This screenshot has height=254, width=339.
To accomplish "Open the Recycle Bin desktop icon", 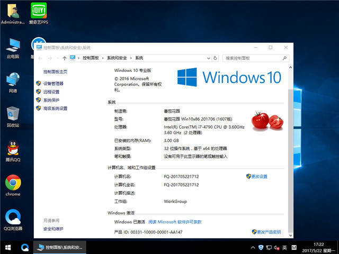I will tap(13, 117).
